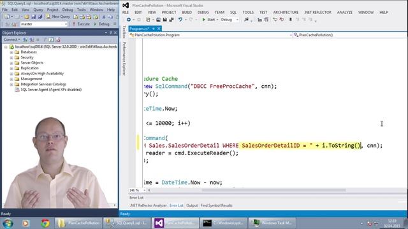Switch to the Find Symbol Results tab
The height and width of the screenshot is (229, 408).
click(217, 205)
